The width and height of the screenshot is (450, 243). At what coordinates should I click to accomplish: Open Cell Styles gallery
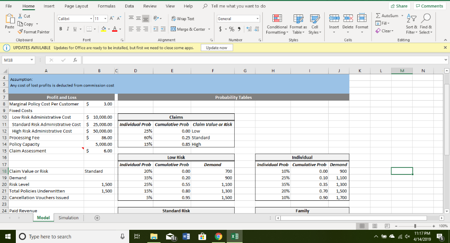pyautogui.click(x=315, y=24)
